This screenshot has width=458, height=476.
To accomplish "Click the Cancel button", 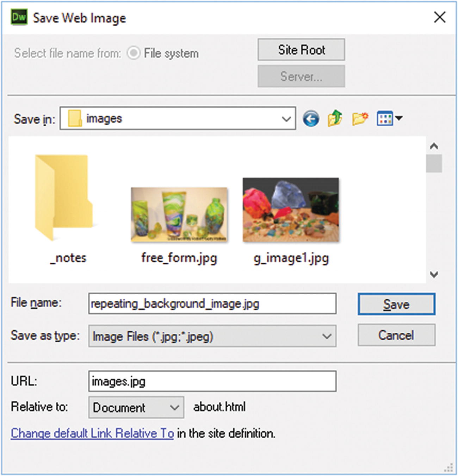I will (396, 335).
